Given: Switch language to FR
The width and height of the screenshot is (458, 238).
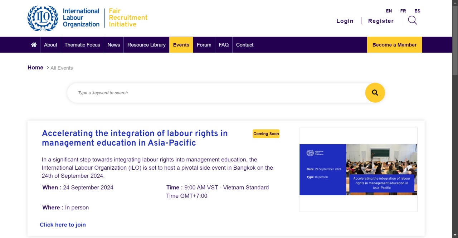Looking at the screenshot, I should click(x=403, y=11).
